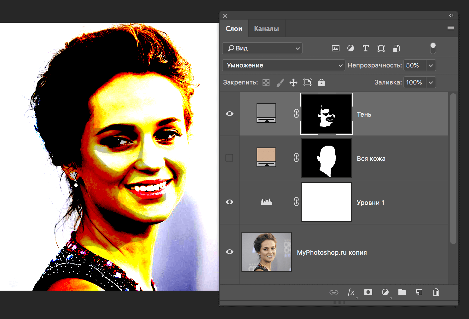Add a layer mask
Image resolution: width=469 pixels, height=319 pixels.
368,292
